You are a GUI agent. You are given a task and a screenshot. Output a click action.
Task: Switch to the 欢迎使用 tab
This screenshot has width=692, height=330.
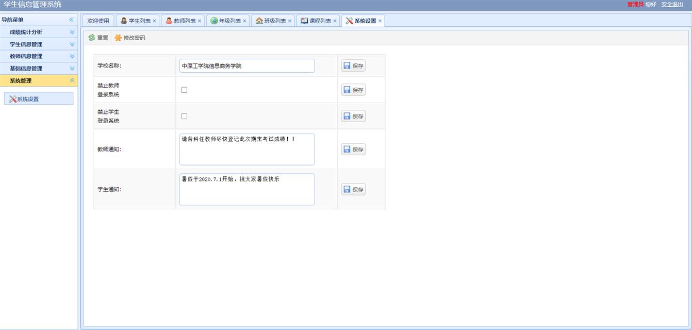pos(98,21)
